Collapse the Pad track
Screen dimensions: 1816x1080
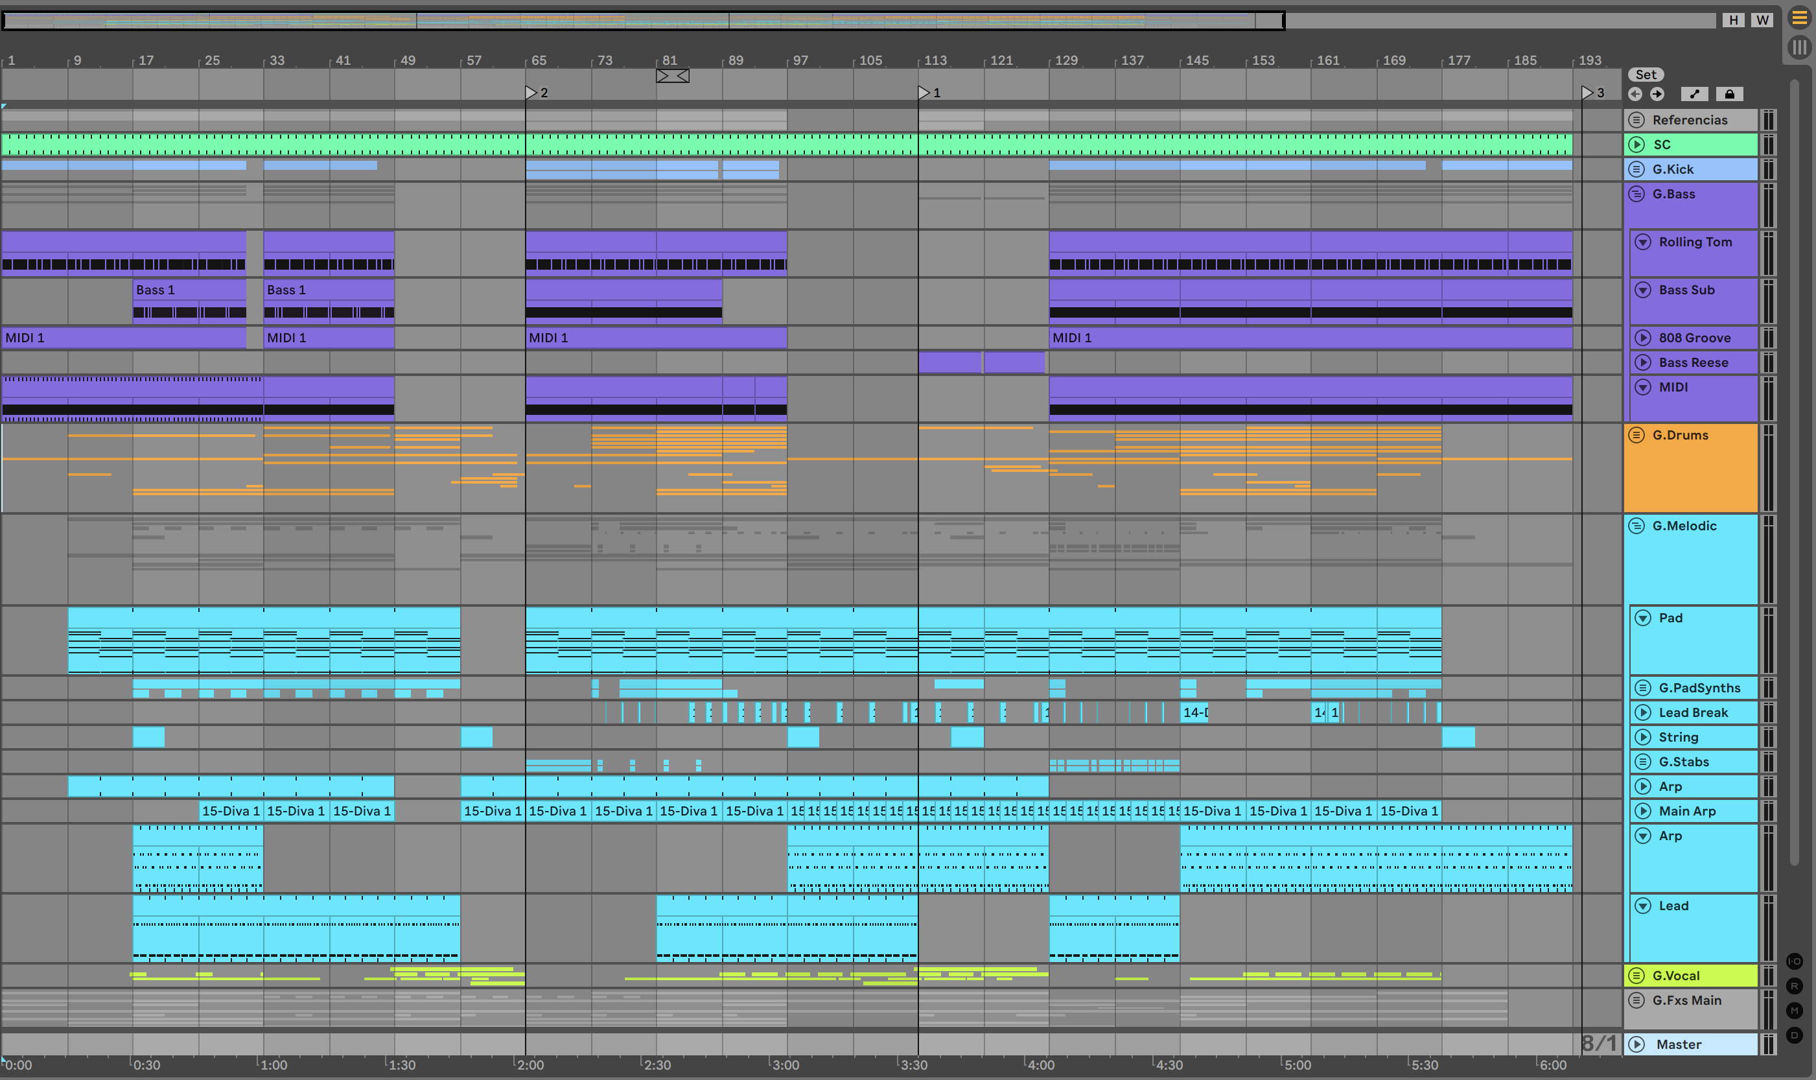pos(1643,618)
